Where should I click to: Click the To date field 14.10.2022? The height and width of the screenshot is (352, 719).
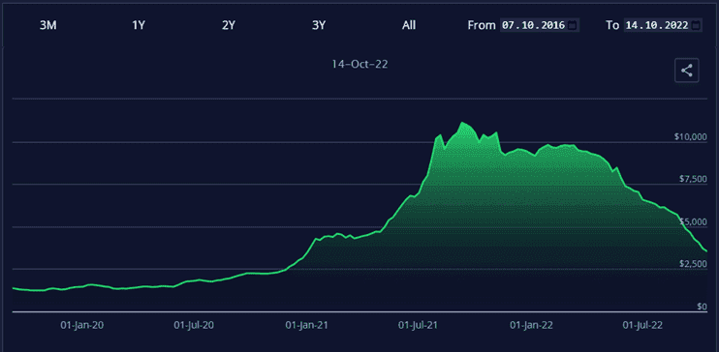(663, 25)
